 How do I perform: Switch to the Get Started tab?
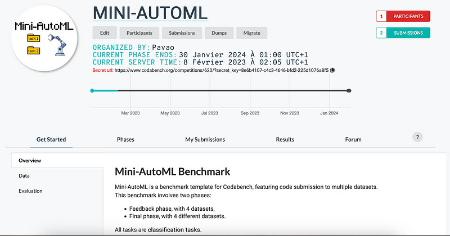coord(51,140)
